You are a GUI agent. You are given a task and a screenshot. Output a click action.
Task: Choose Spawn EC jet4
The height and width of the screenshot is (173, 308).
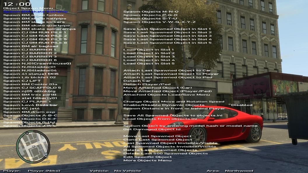pyautogui.click(x=21, y=109)
